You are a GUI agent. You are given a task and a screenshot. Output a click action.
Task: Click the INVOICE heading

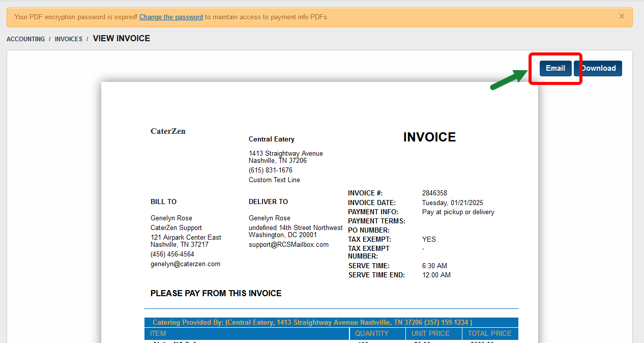(429, 137)
